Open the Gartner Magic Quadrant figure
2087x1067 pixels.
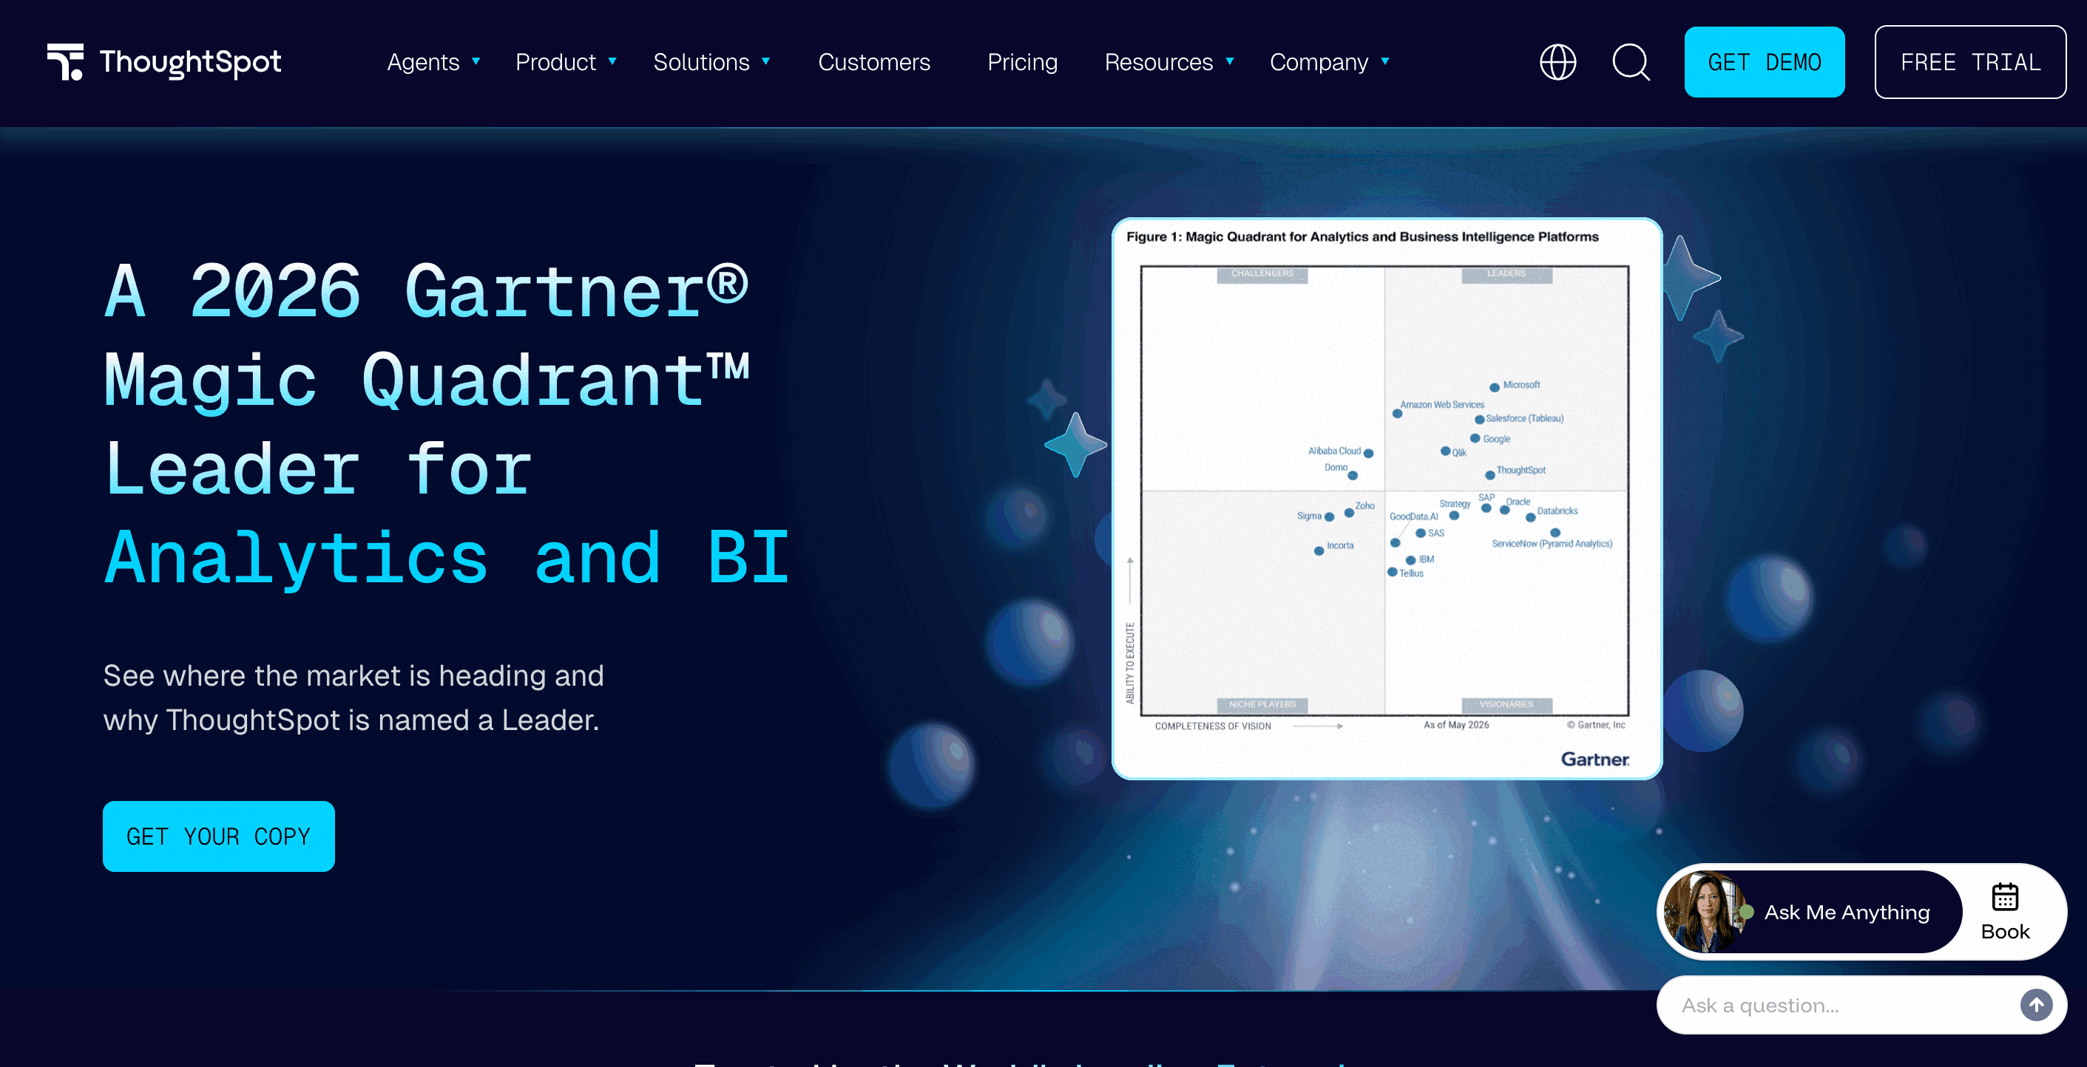click(x=1386, y=498)
